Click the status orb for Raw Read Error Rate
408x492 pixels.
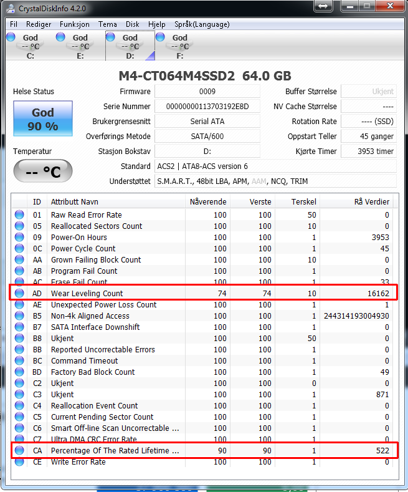[x=19, y=215]
